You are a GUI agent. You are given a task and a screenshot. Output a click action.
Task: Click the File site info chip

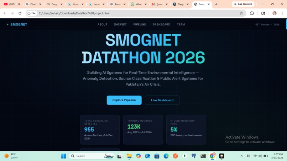(32, 13)
